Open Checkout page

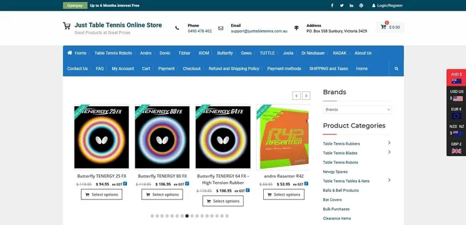tap(192, 69)
